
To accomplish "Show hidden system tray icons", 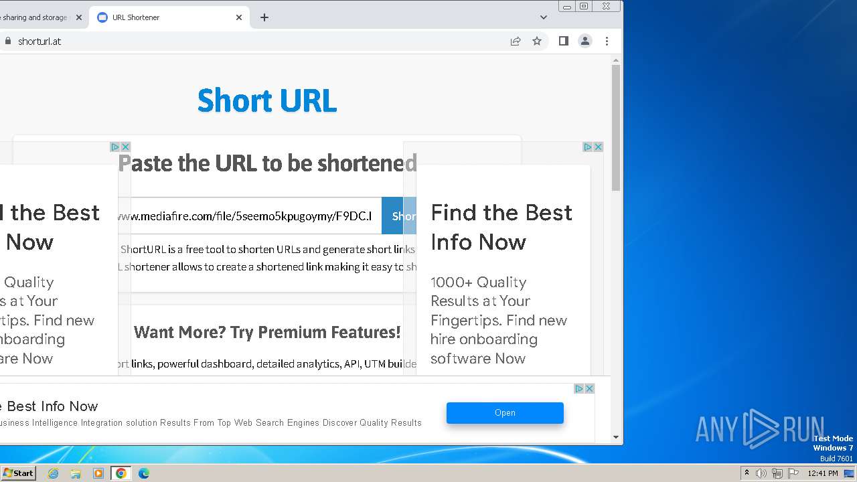I will [x=747, y=473].
